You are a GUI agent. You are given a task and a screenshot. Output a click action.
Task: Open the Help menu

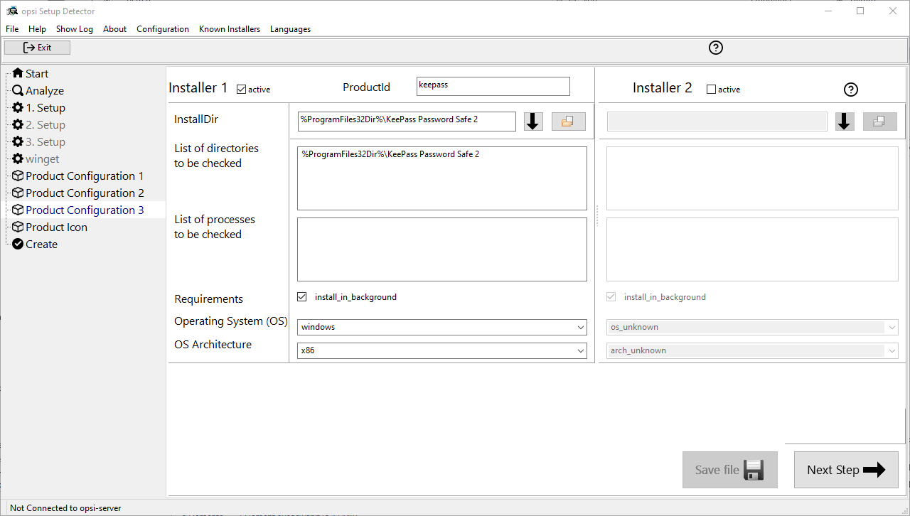click(x=37, y=29)
